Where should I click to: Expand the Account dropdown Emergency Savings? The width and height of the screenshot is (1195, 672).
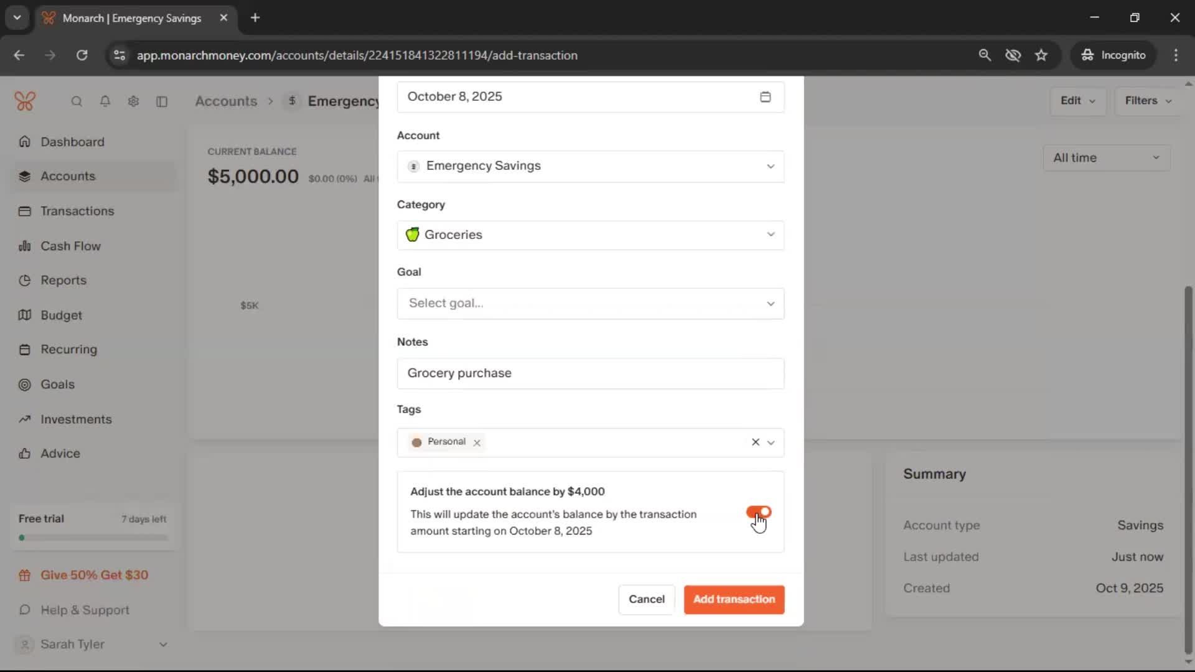click(590, 166)
